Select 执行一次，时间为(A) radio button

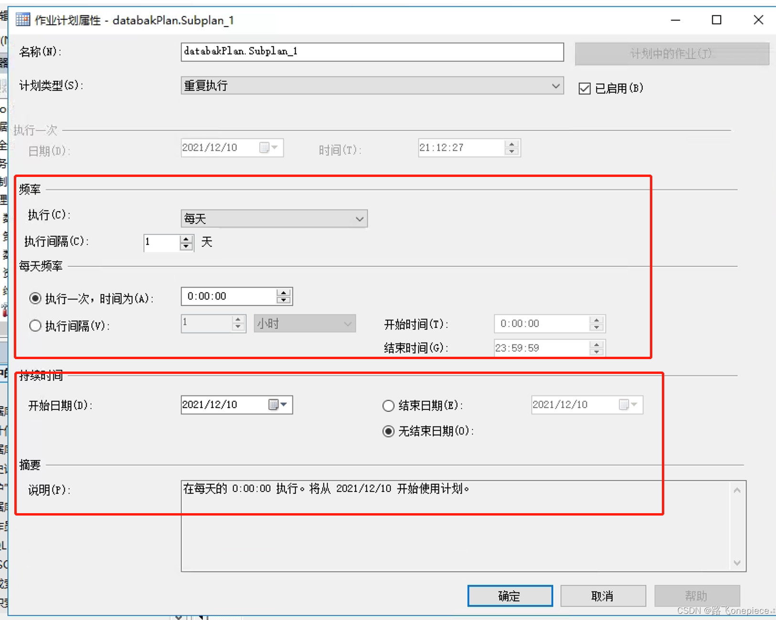35,299
